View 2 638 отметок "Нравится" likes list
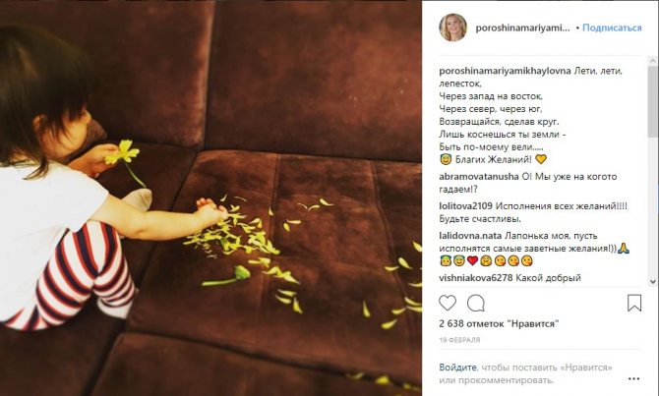This screenshot has height=396, width=659. coord(499,323)
